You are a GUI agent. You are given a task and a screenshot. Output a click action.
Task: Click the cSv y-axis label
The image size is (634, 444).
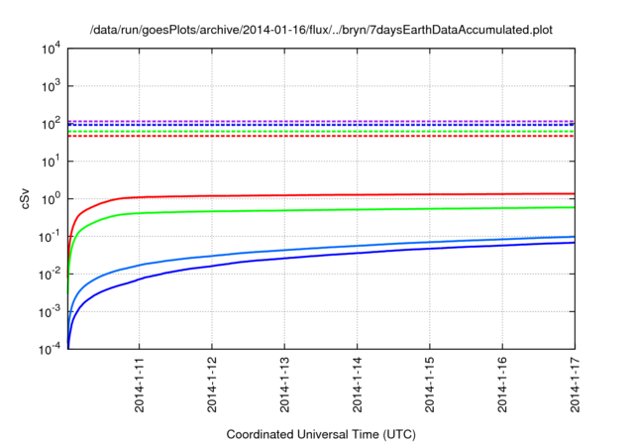pyautogui.click(x=25, y=198)
